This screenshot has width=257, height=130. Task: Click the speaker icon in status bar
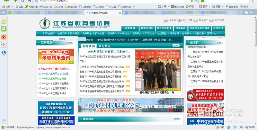pyautogui.click(x=241, y=127)
